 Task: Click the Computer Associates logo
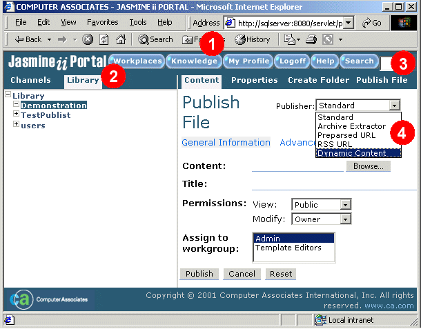point(48,299)
